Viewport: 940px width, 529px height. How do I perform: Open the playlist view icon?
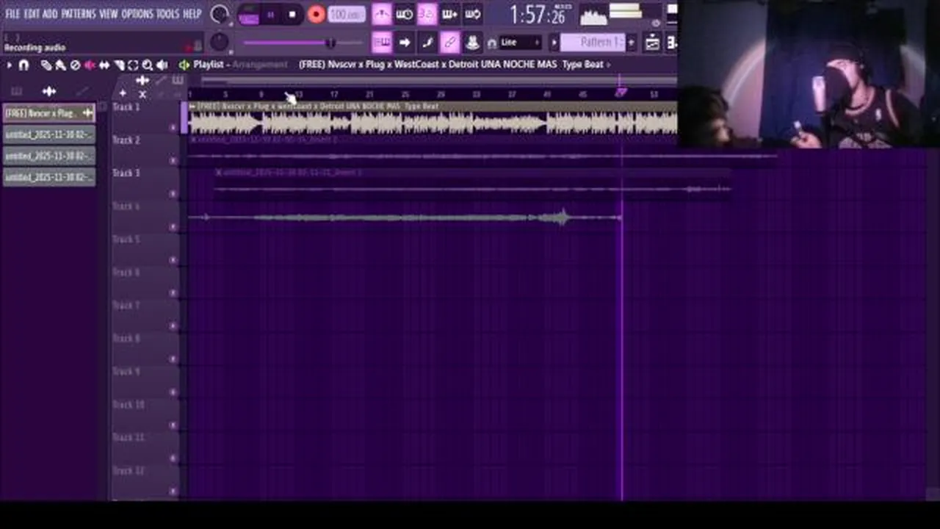click(x=652, y=43)
